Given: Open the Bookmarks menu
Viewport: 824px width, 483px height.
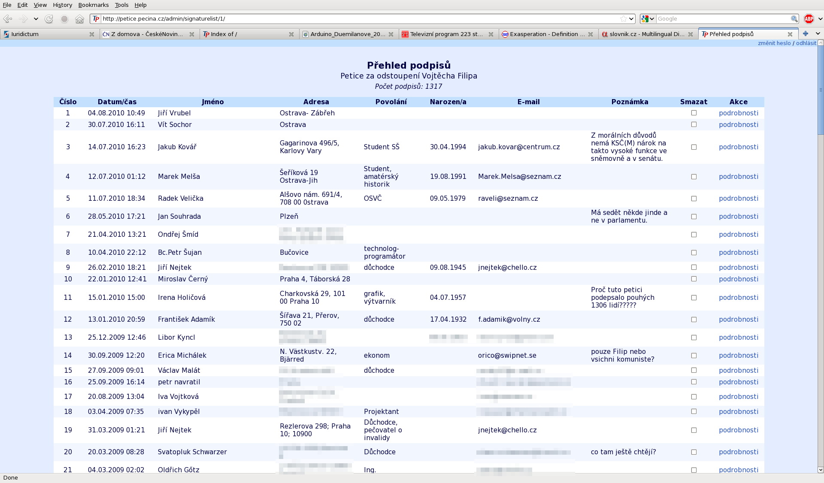Looking at the screenshot, I should click(93, 5).
